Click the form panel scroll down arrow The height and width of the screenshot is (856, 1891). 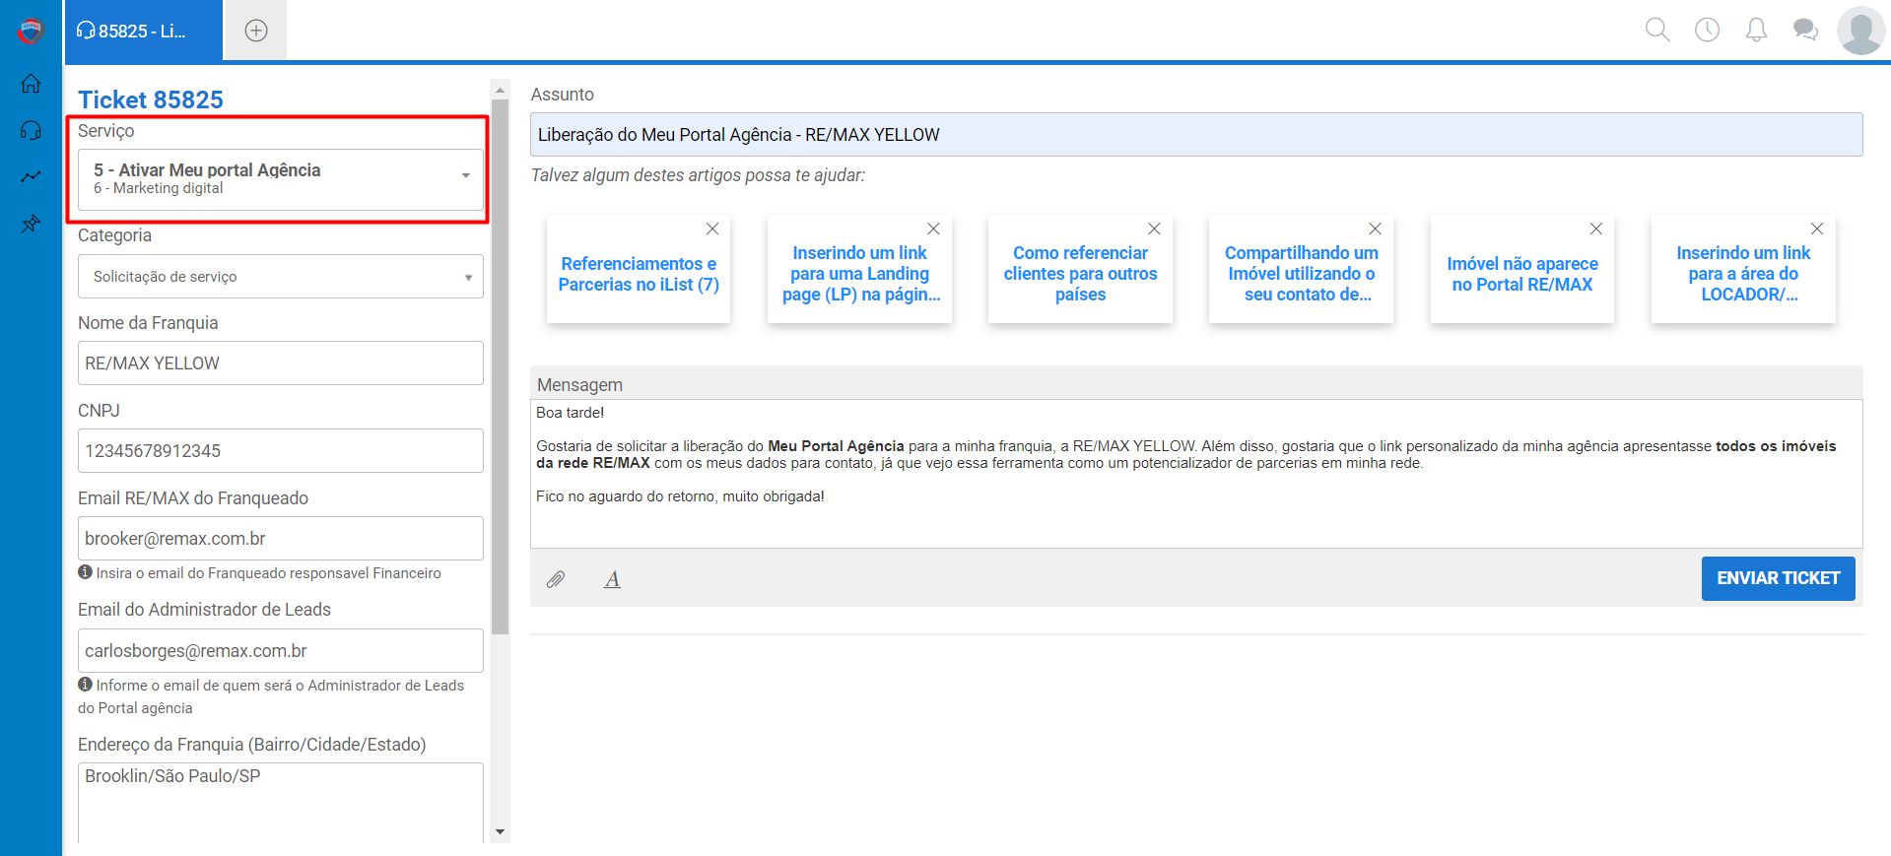click(500, 832)
